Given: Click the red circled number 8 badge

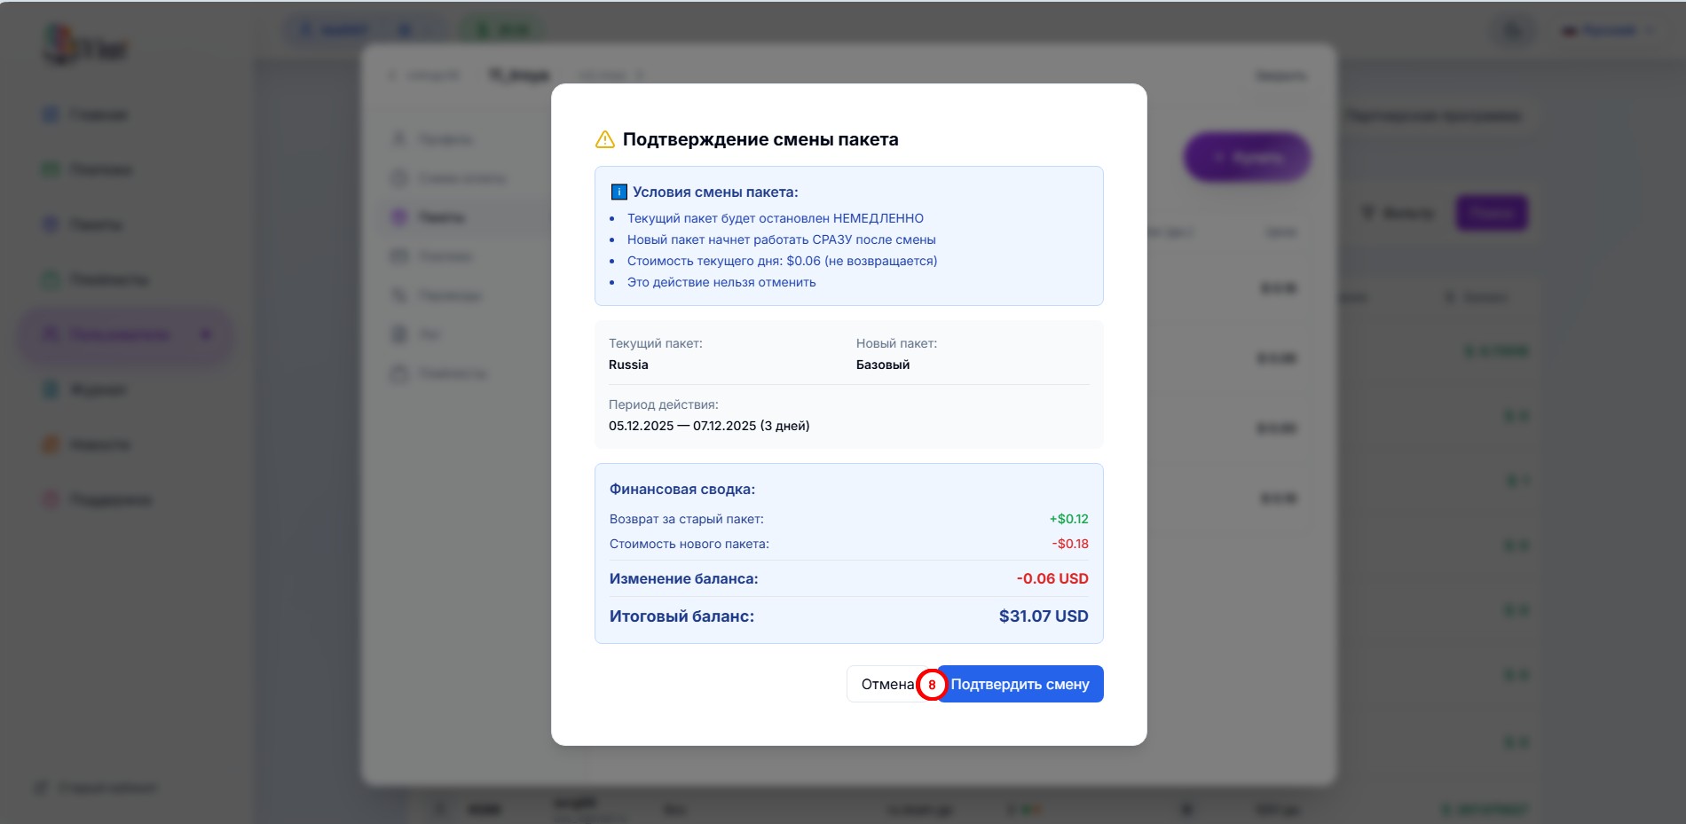Looking at the screenshot, I should (932, 685).
